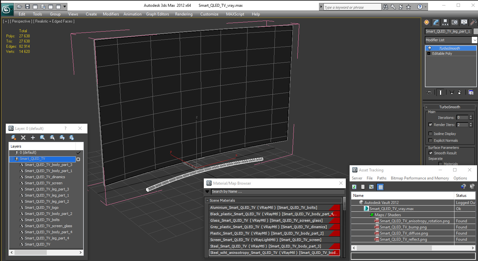Open the Create command panel tab icon
The width and height of the screenshot is (478, 261).
pos(427,22)
